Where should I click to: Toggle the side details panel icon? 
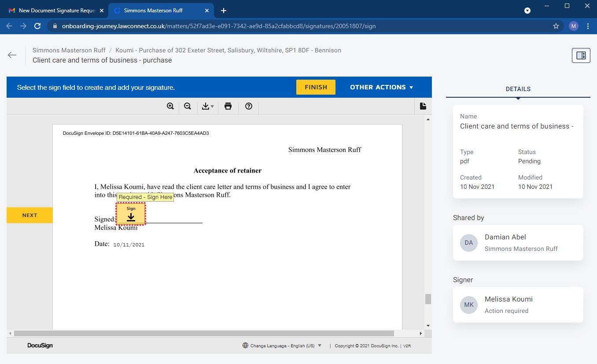click(x=581, y=55)
